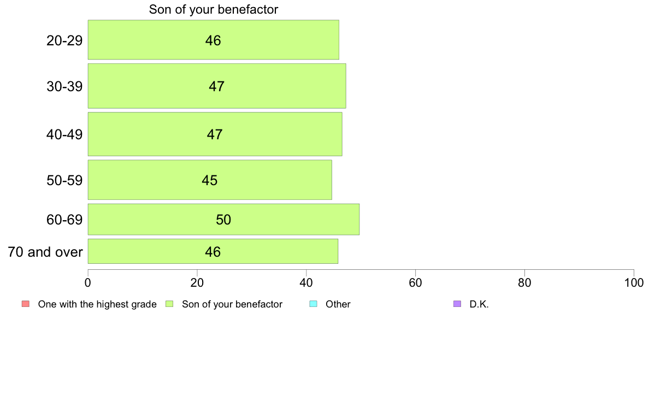Click the 100 tick on the x-axis

click(633, 282)
